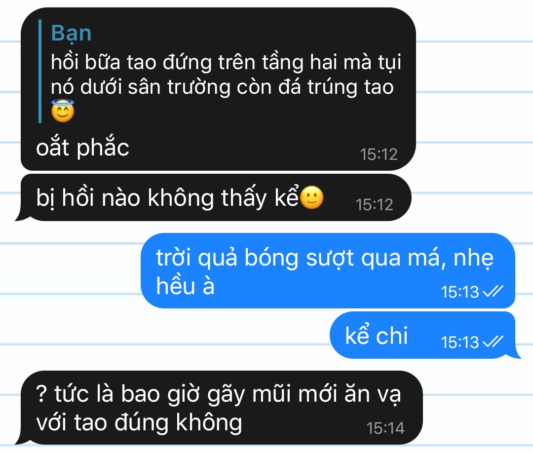
Task: Click the angel halo emoji in quoted reply
Action: tap(63, 111)
